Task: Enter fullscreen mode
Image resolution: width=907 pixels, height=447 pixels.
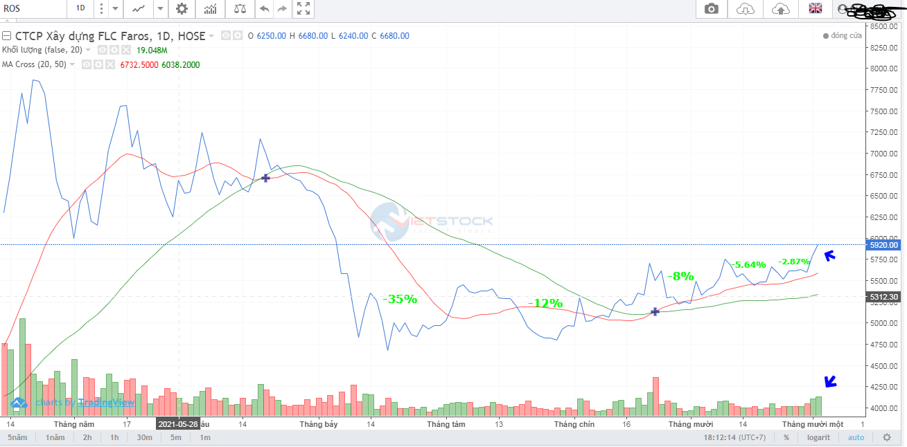Action: 303,9
